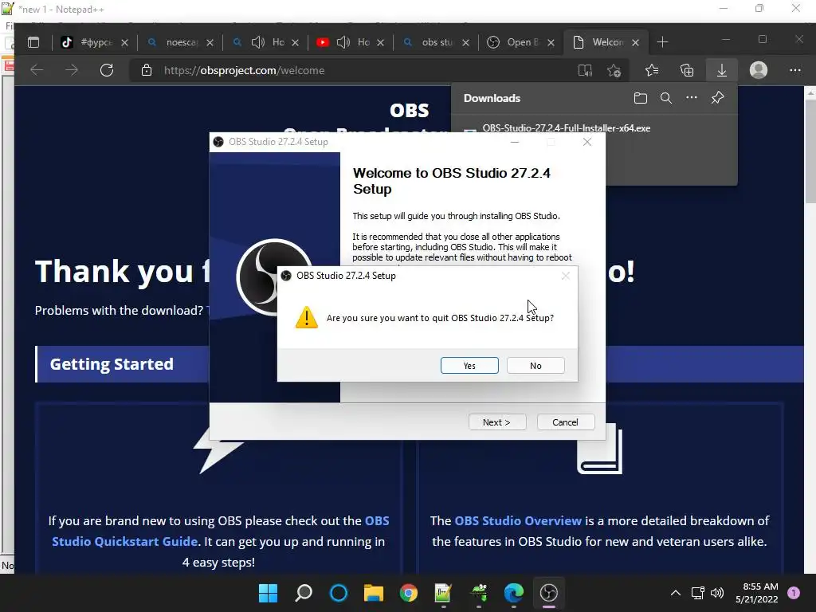Viewport: 816px width, 612px height.
Task: Open the Edge profile avatar
Action: tap(759, 70)
